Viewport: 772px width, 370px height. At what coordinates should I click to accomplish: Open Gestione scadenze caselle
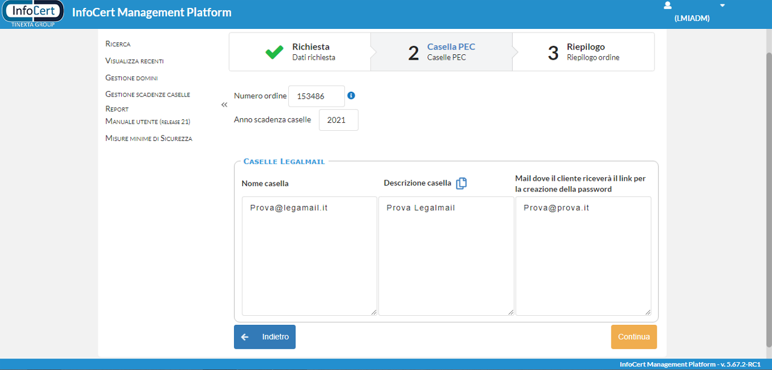click(148, 95)
